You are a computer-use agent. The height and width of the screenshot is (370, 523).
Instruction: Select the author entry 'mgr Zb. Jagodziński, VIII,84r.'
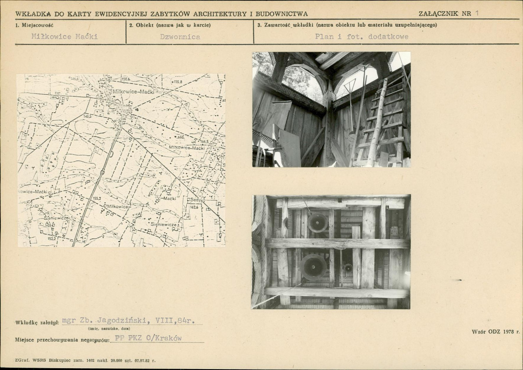point(132,321)
